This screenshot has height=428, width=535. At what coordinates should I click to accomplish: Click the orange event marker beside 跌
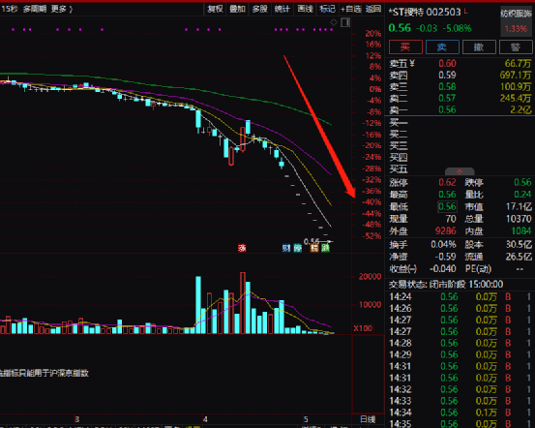coord(314,248)
